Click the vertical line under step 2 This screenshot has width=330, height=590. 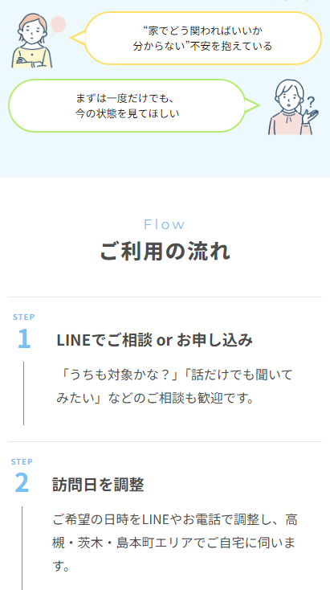pyautogui.click(x=22, y=548)
